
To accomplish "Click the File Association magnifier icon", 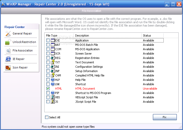I will (x=8, y=50).
